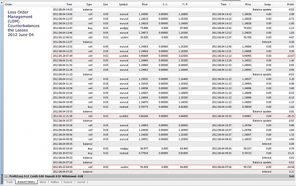Click the -13.87 loss value
Screen dimensions: 296x186
290,56
